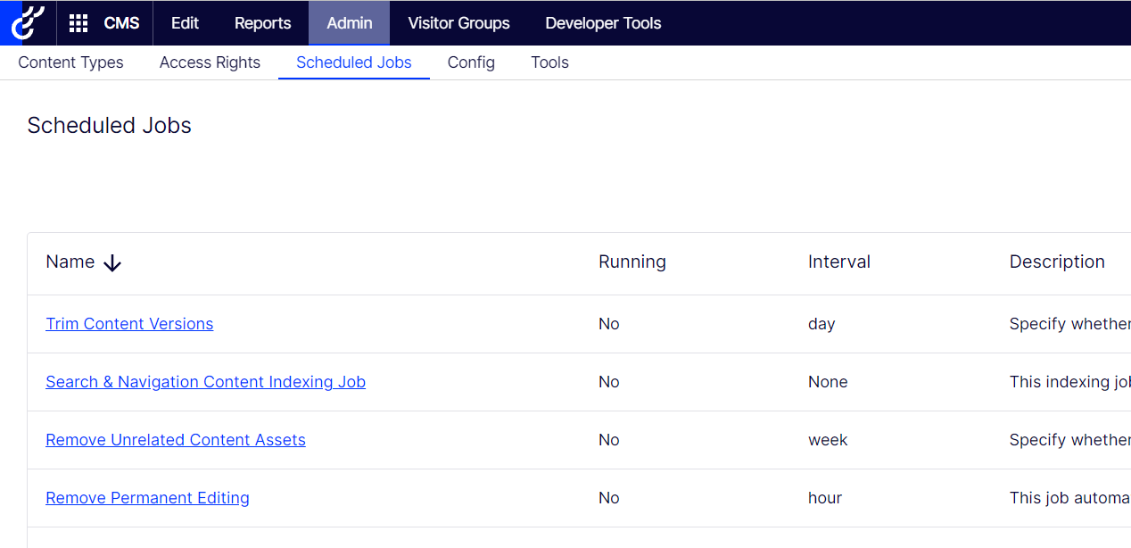Open Remove Unrelated Content Assets job
Image resolution: width=1131 pixels, height=548 pixels.
[x=176, y=440]
